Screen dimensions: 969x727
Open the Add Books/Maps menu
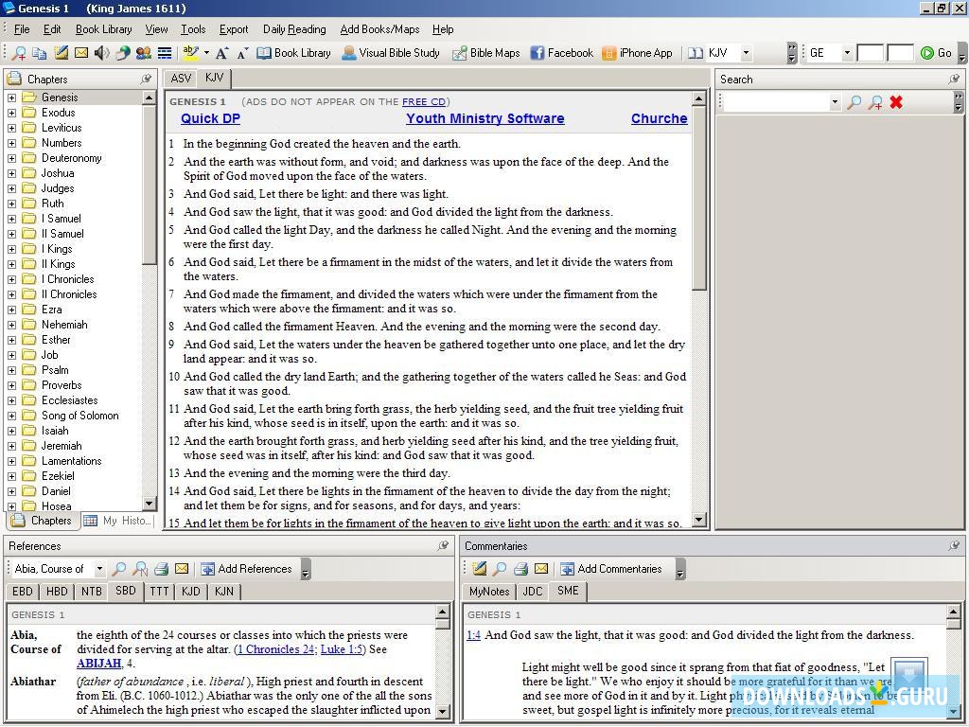379,29
